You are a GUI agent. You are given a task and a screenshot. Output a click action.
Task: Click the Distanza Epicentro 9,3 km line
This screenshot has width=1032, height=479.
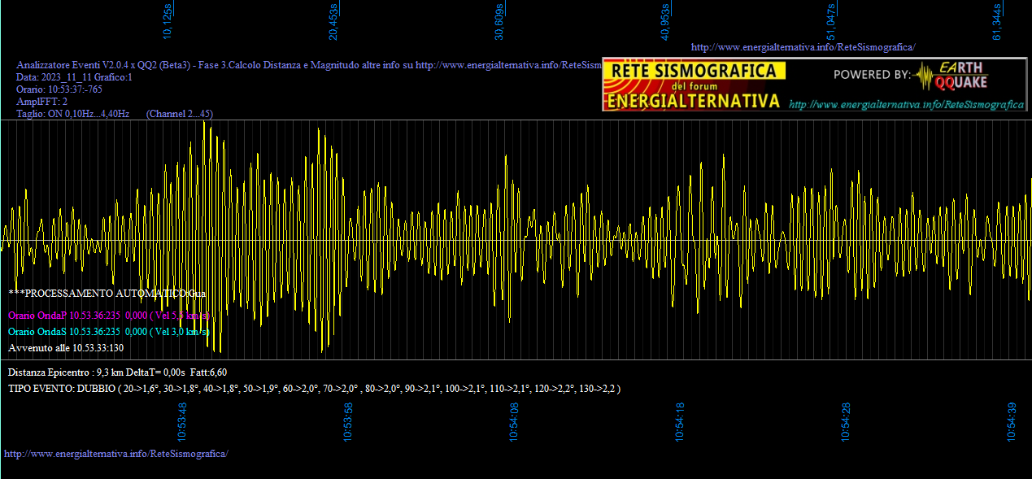117,372
